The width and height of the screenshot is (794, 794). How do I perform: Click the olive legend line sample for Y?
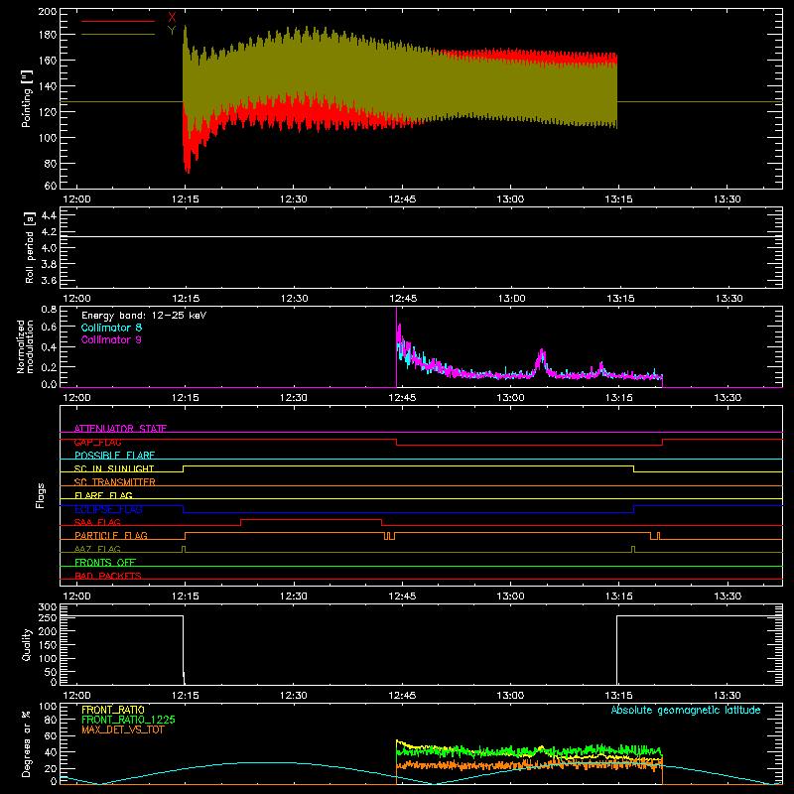tap(118, 35)
